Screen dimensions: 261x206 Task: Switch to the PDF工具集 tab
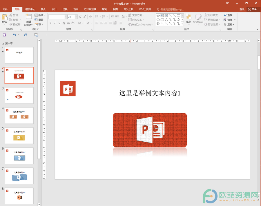click(x=145, y=9)
